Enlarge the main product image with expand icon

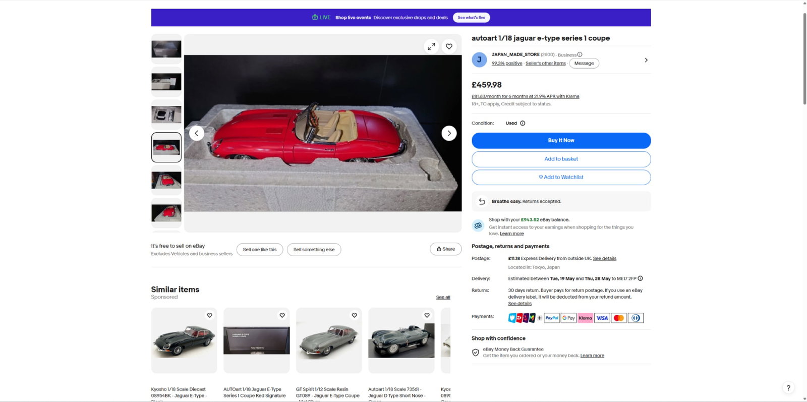[x=431, y=46]
